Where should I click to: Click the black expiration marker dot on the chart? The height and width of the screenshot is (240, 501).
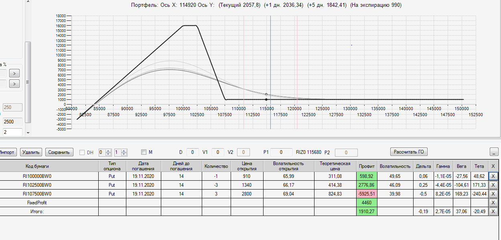coord(266,99)
